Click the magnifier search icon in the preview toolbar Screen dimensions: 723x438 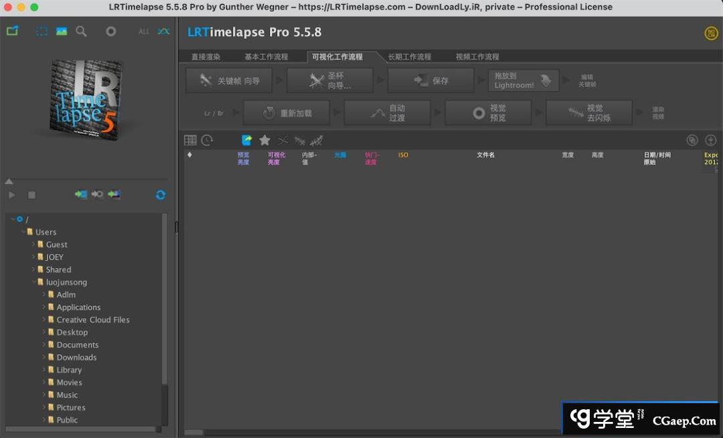click(x=81, y=31)
